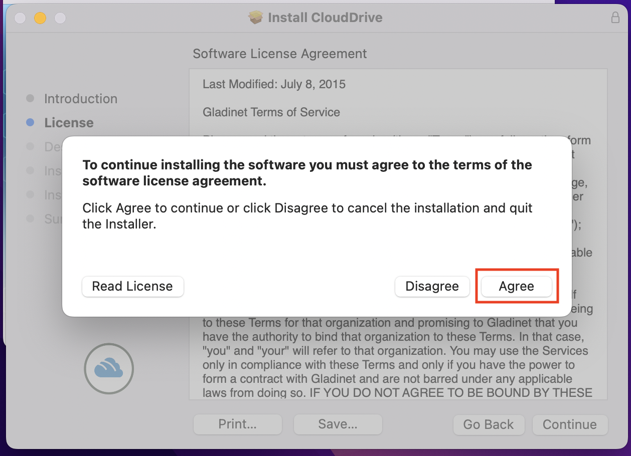Select the Go Back button

(x=489, y=424)
